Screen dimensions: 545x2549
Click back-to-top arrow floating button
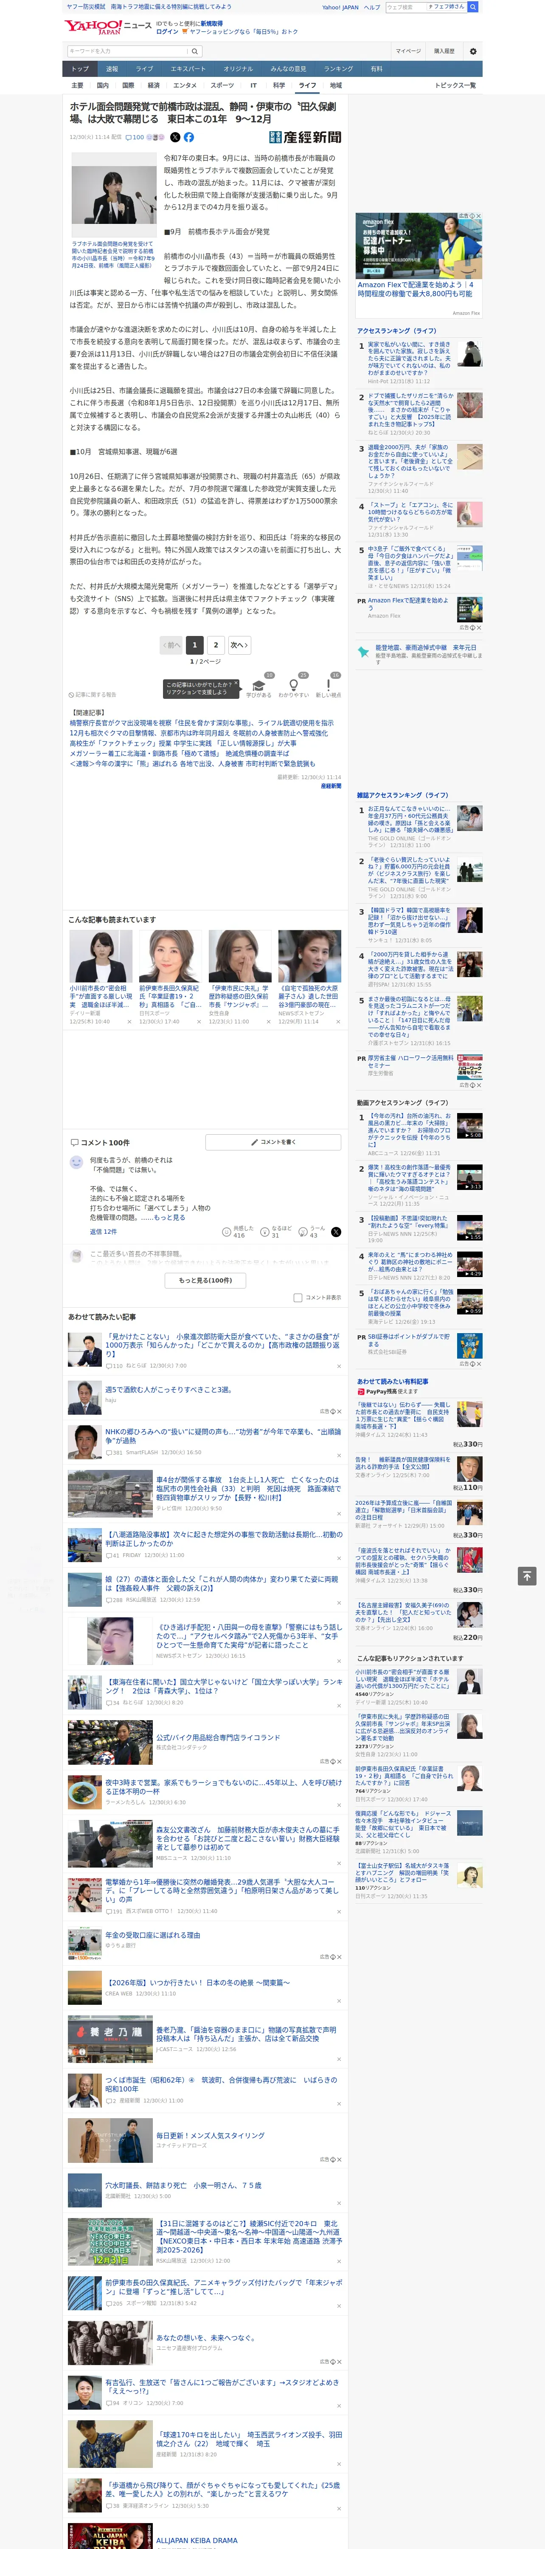click(x=528, y=1575)
